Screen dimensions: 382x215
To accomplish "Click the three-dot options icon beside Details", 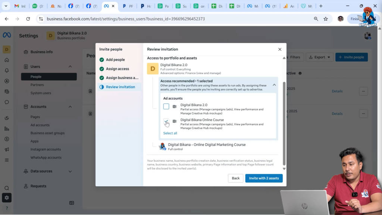I will [x=363, y=91].
